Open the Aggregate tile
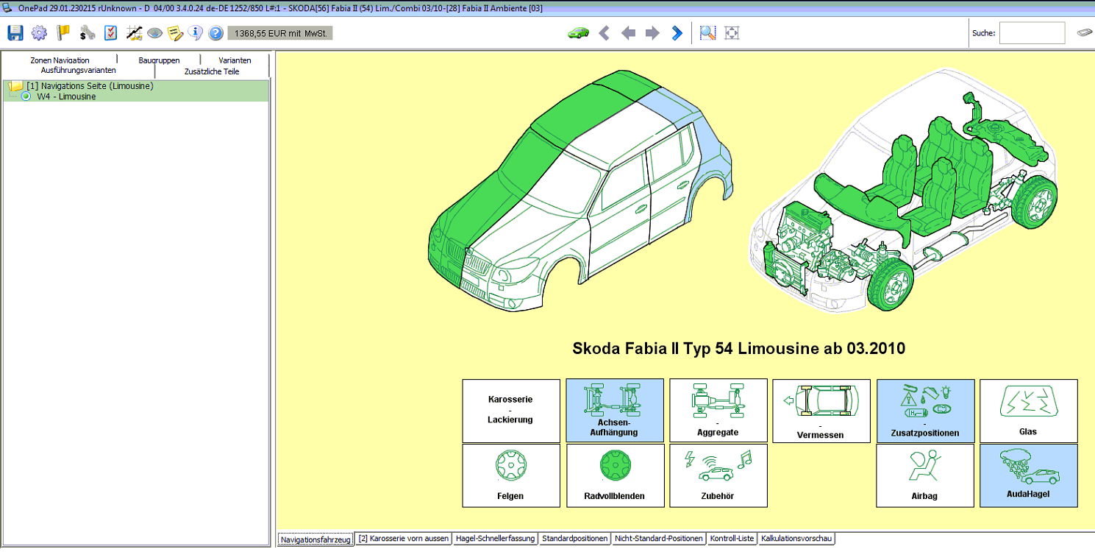The image size is (1095, 552). pos(718,411)
